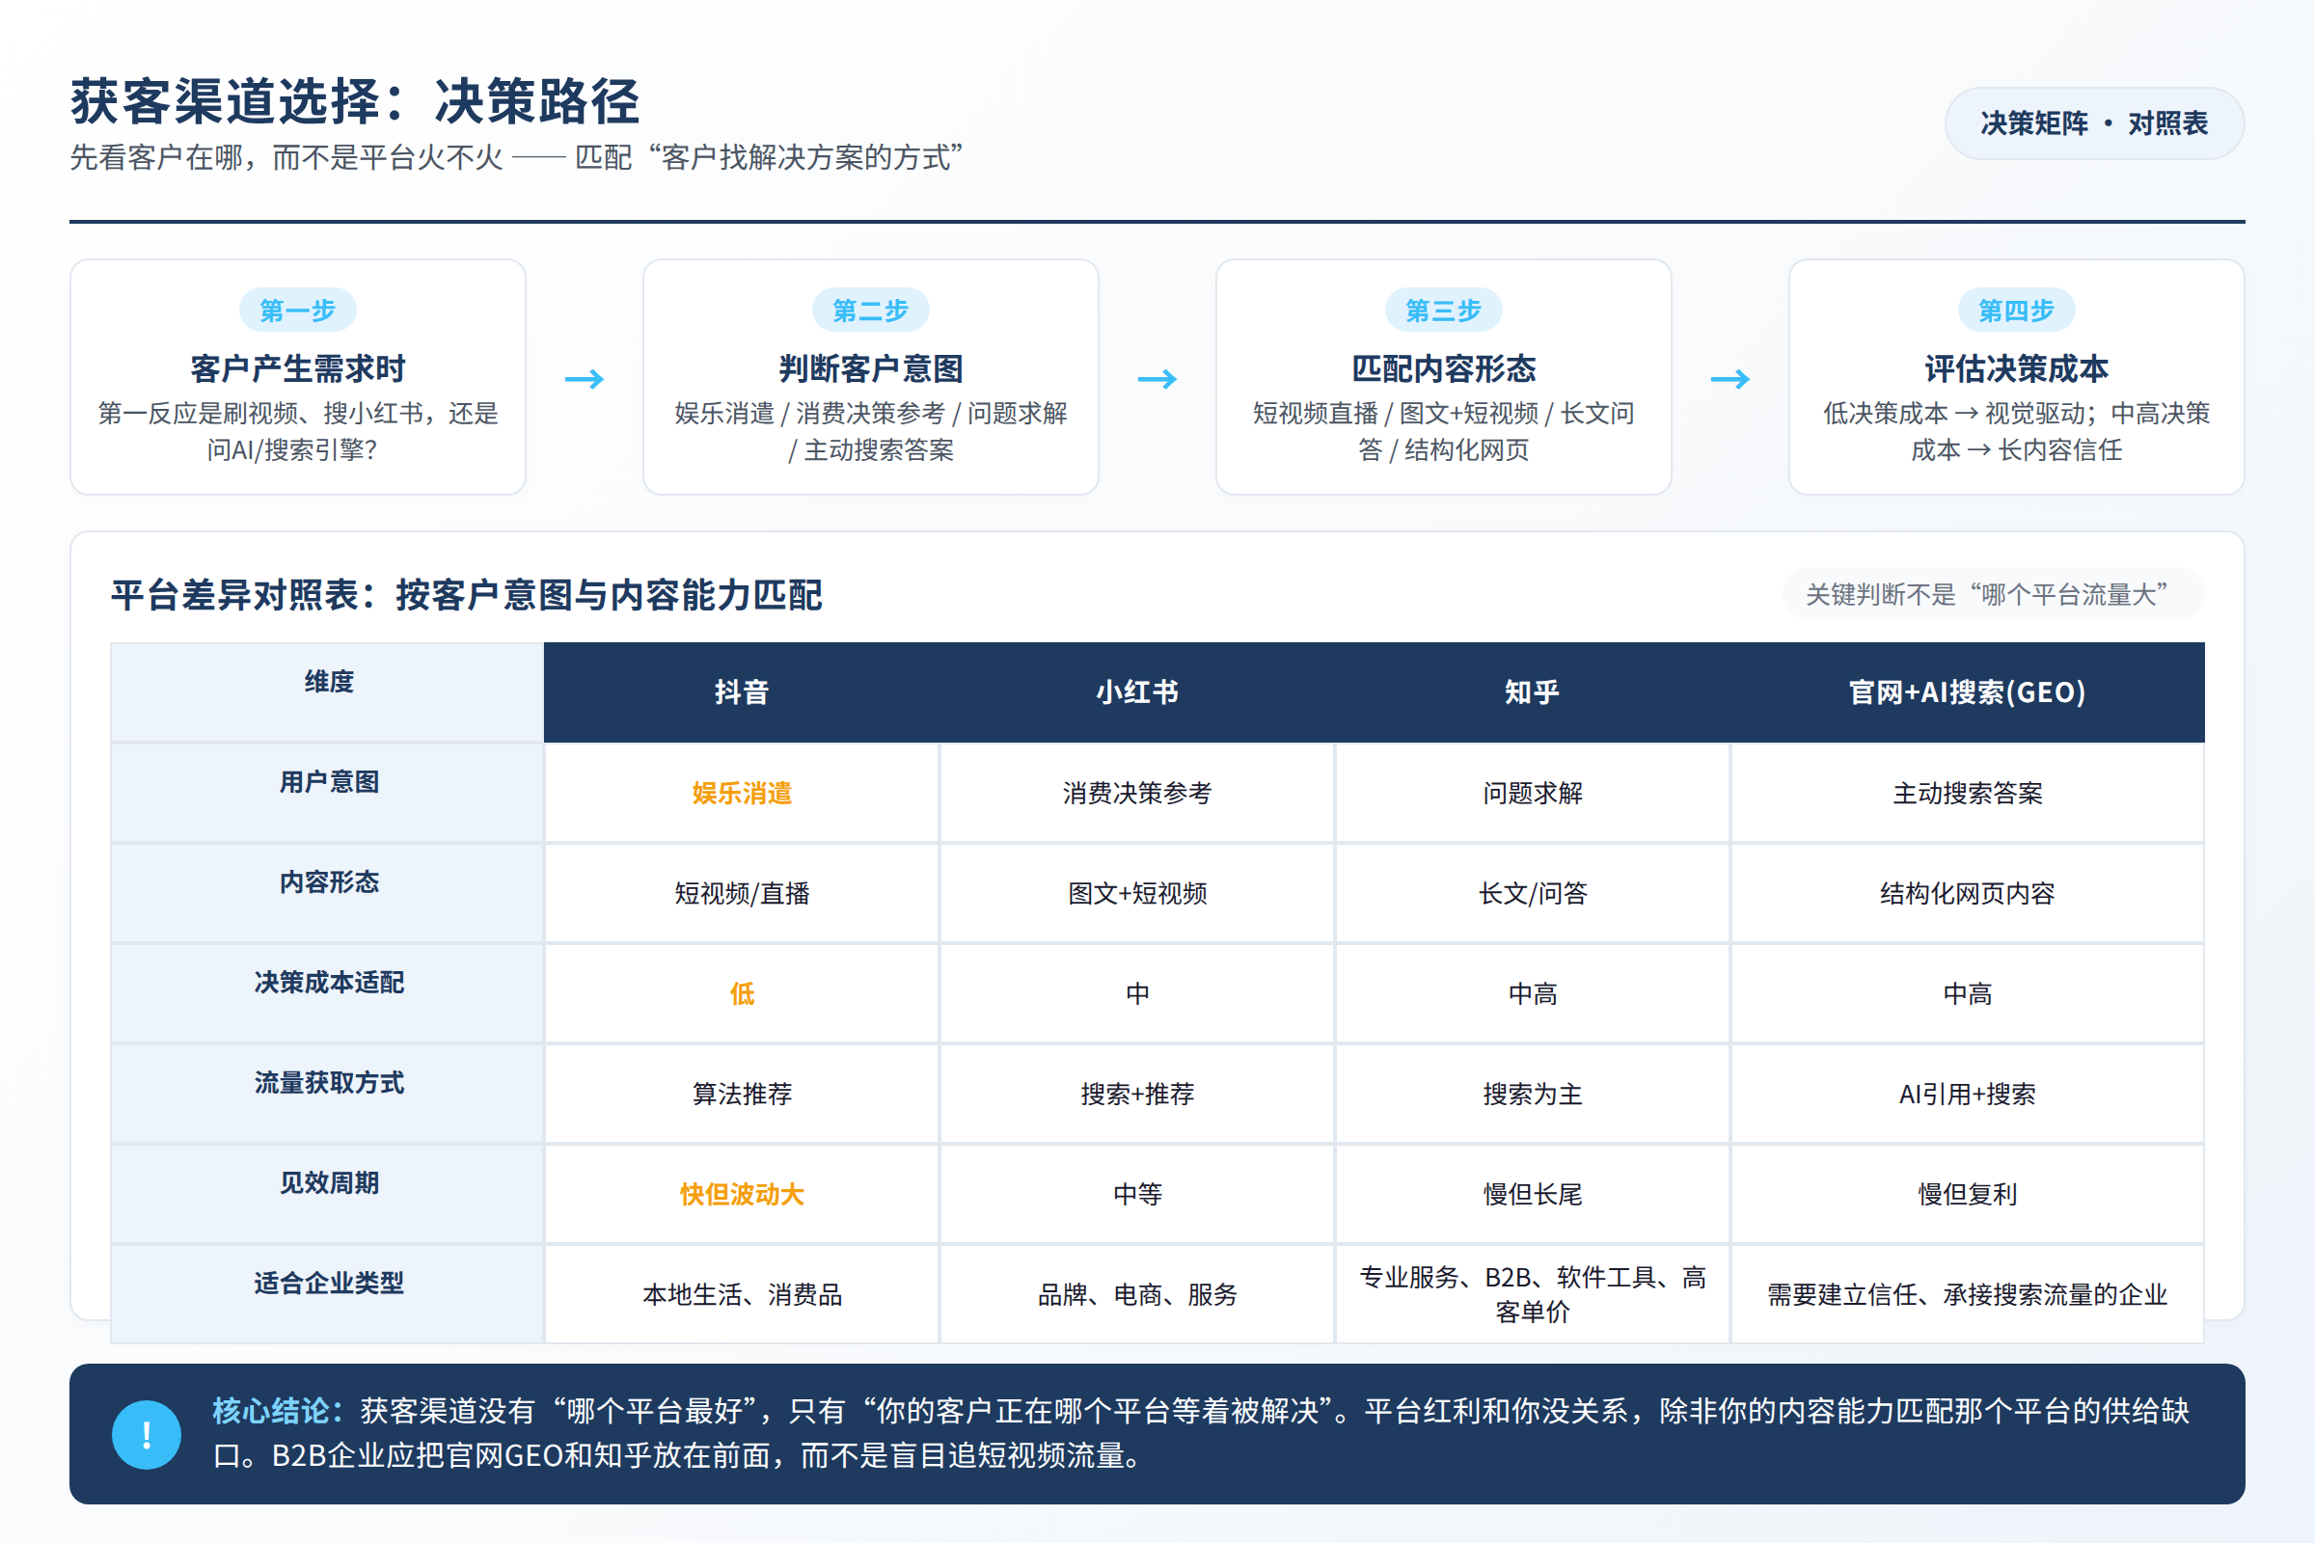2315x1543 pixels.
Task: Click the 算法推荐 cell
Action: pos(741,1095)
